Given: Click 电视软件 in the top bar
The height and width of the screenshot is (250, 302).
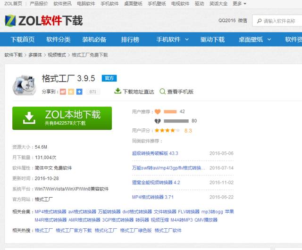Looking at the screenshot, I should click(x=180, y=3).
